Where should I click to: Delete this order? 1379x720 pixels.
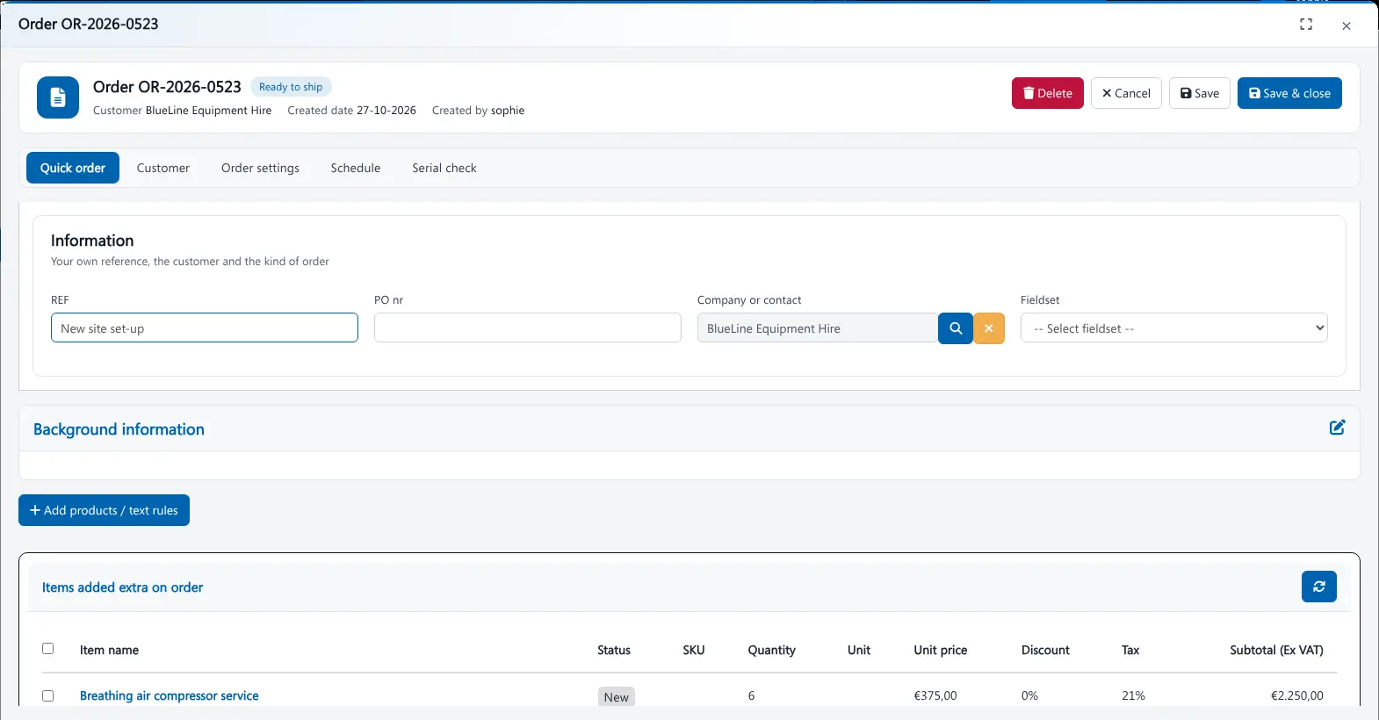1048,93
